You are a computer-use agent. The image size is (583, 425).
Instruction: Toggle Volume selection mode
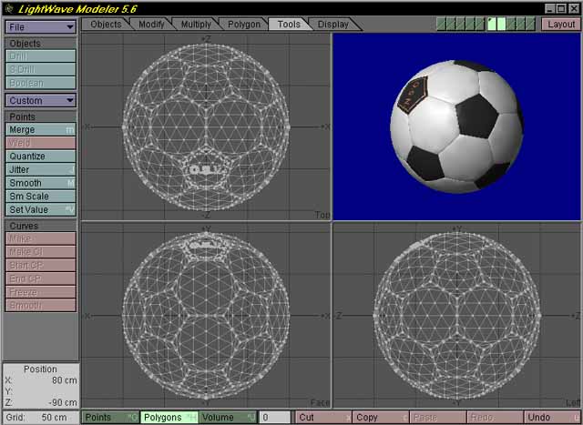coord(228,417)
